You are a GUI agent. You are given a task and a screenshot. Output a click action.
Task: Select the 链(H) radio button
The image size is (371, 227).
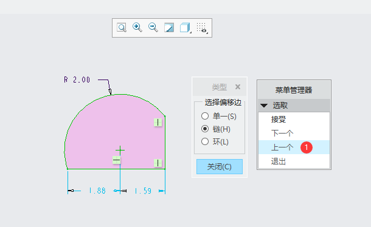click(205, 129)
